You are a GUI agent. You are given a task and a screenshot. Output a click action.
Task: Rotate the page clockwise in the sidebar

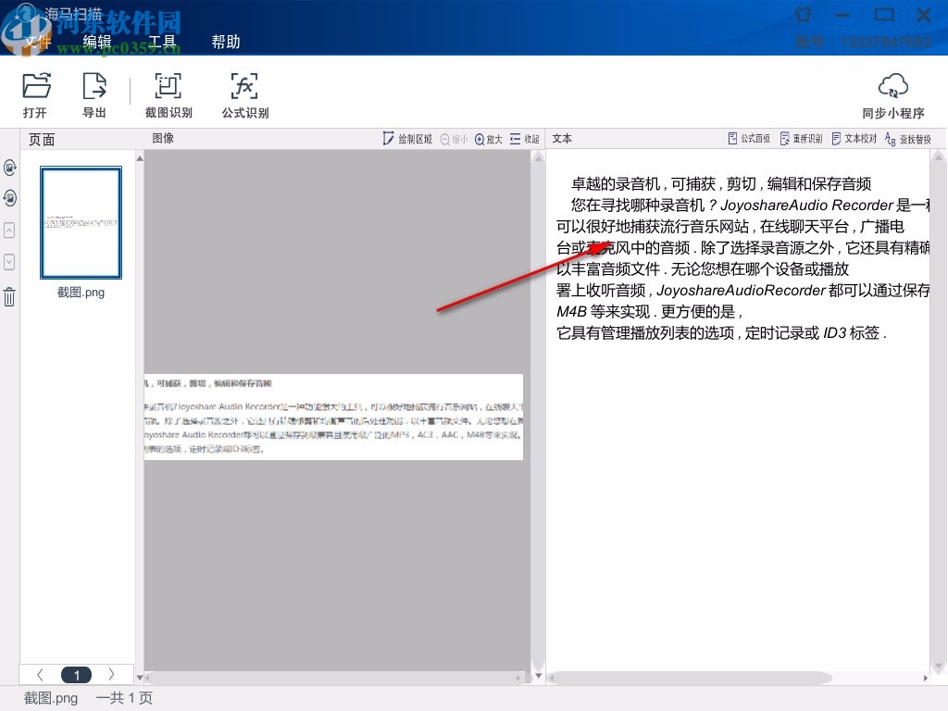click(x=10, y=168)
